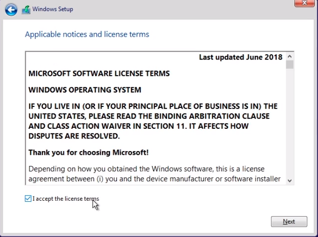Toggle the accept license terms checkbox

(28, 199)
